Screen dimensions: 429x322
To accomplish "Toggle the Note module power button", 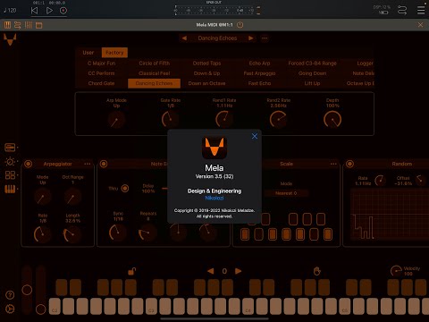I will click(104, 164).
